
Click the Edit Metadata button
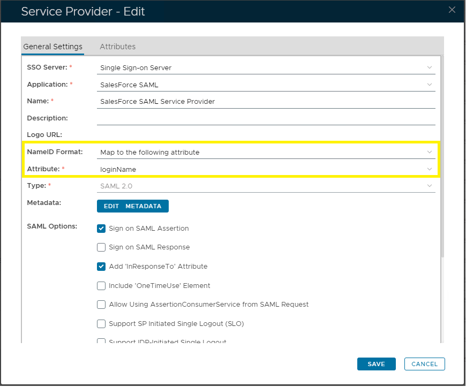tap(132, 206)
